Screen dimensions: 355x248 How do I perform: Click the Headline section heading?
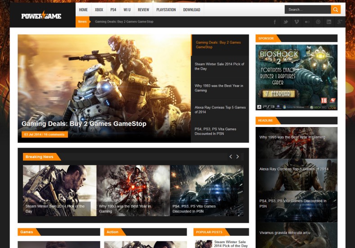265,121
